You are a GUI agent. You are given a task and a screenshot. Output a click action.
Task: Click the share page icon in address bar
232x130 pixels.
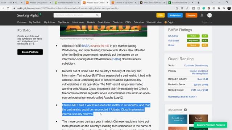pyautogui.click(x=182, y=8)
